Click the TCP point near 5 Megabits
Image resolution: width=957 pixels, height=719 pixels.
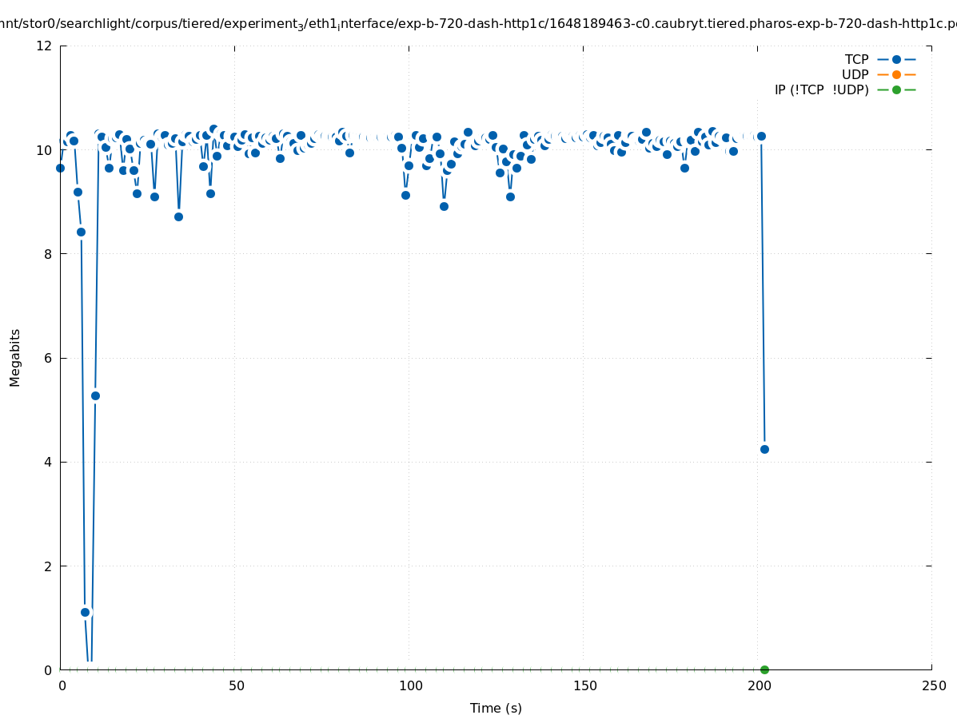tap(95, 395)
